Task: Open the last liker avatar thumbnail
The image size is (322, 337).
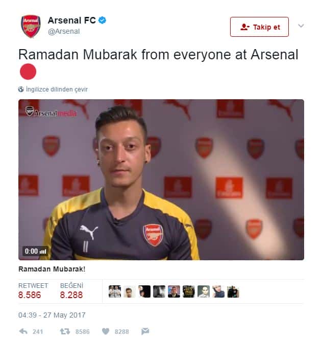Action: tap(233, 291)
